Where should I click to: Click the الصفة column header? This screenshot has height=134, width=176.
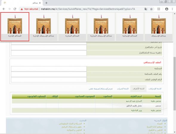[x=152, y=96]
